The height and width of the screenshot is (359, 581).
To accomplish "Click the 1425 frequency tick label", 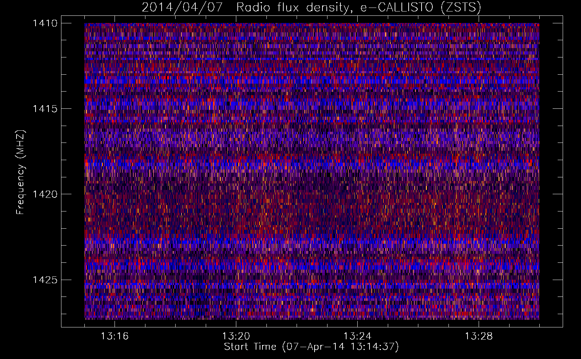I will click(45, 280).
